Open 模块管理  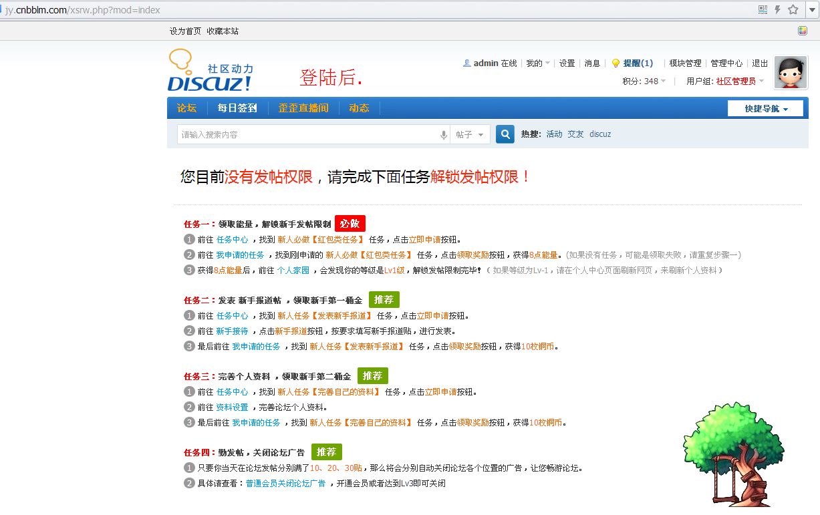point(686,63)
